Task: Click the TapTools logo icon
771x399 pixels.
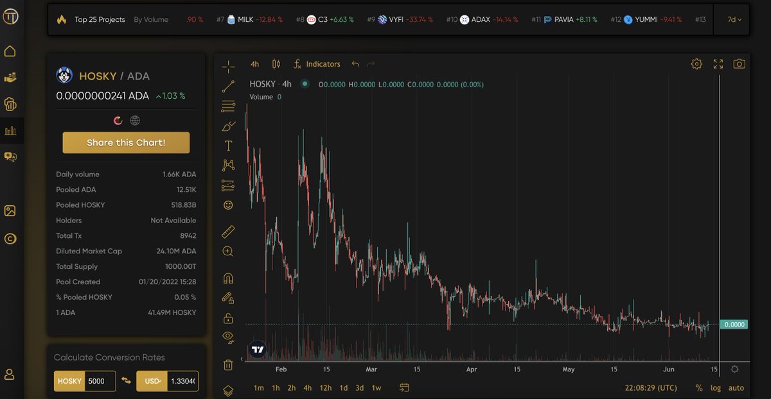Action: pyautogui.click(x=10, y=17)
